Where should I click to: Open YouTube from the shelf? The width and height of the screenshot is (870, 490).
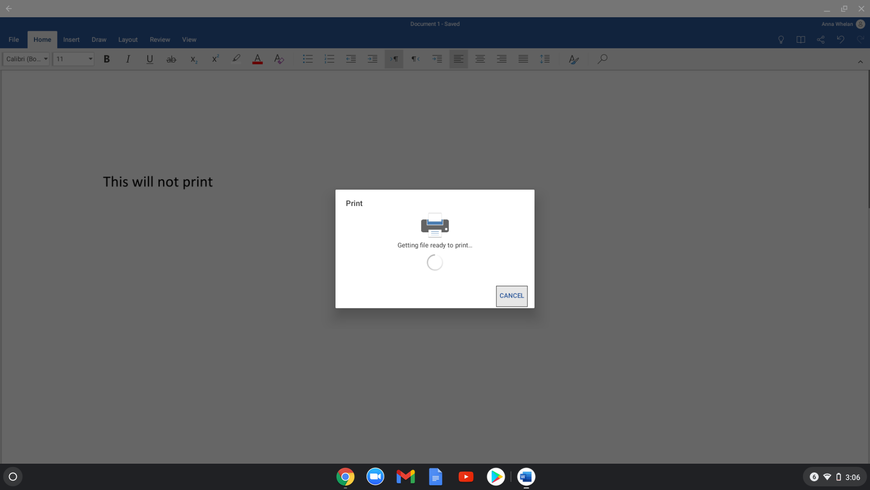(x=466, y=477)
